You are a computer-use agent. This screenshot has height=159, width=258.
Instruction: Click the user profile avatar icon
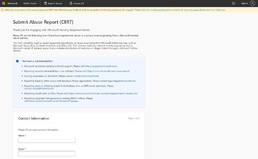tap(253, 3)
